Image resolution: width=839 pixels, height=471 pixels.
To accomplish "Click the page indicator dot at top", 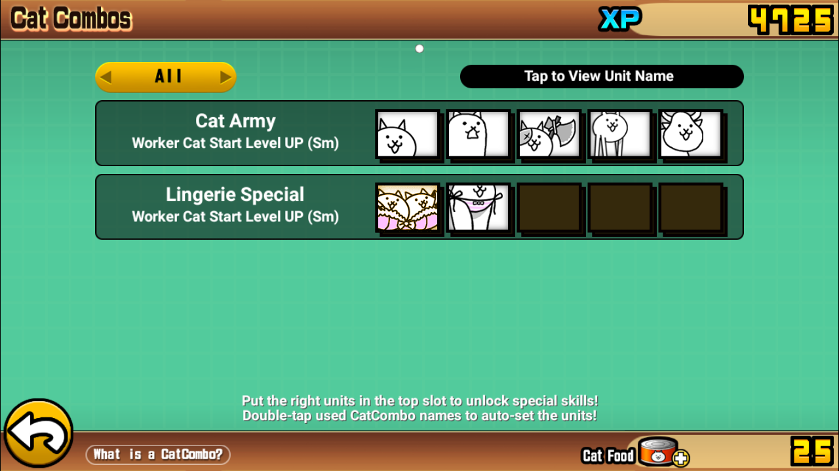I will coord(419,48).
